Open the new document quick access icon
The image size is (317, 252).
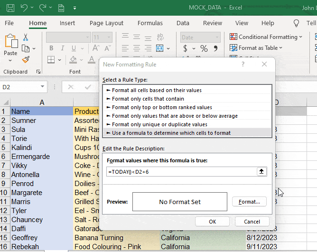(61, 8)
